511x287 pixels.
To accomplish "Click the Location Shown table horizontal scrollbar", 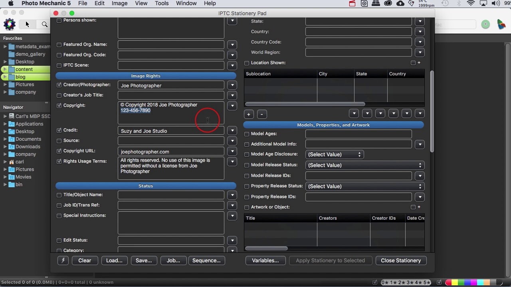I will 305,104.
